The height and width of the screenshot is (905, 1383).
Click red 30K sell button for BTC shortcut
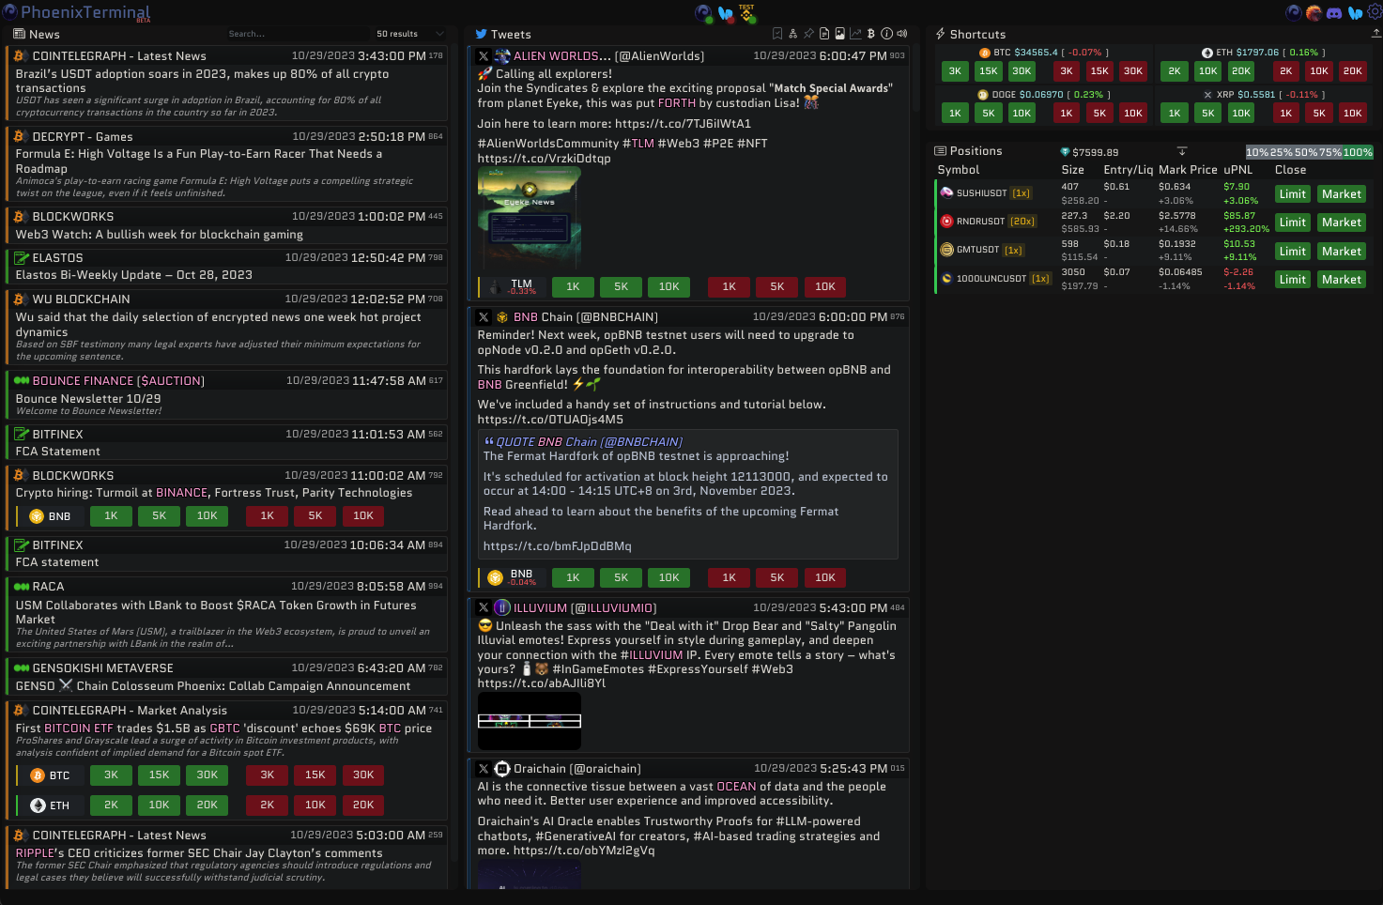(x=1133, y=71)
